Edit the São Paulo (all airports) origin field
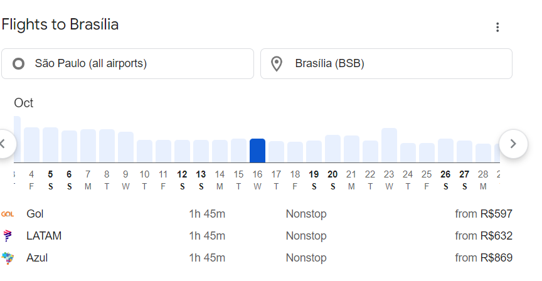Screen dimensions: 542x281 click(127, 63)
